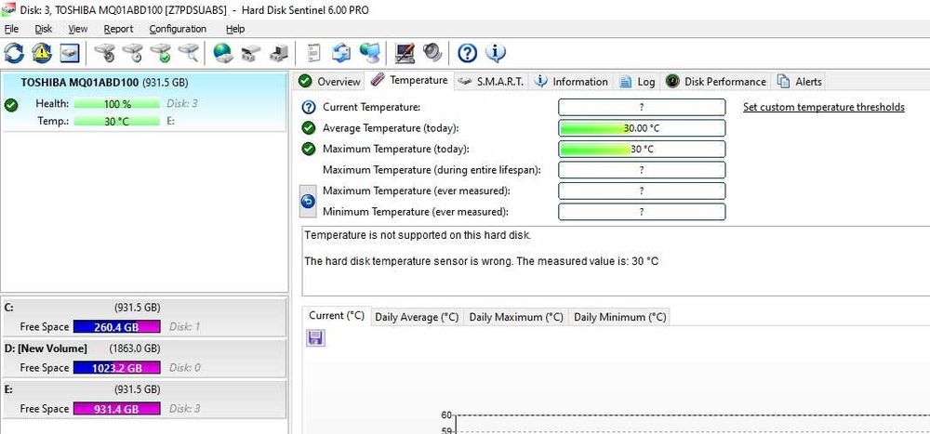
Task: Click the monitor with pen configuration icon
Action: [x=405, y=53]
